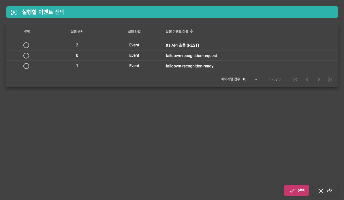
Task: Click the focus icon in the dialog header
Action: click(x=14, y=12)
